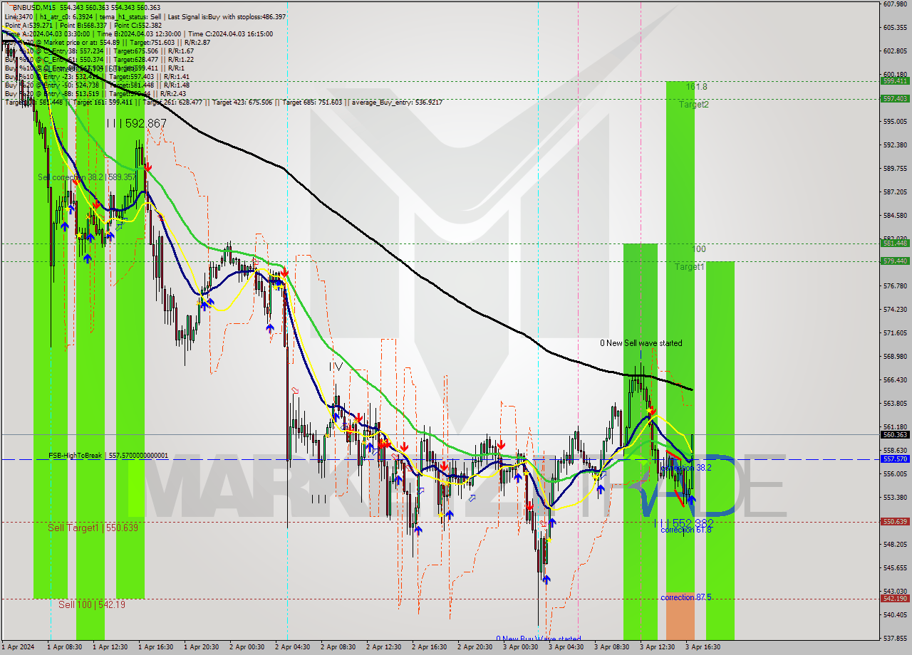Click the '3 Apr 12:30' time axis label
This screenshot has height=655, width=912.
point(659,648)
